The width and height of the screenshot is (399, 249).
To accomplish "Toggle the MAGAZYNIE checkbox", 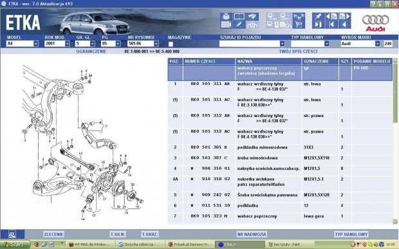I will (171, 44).
